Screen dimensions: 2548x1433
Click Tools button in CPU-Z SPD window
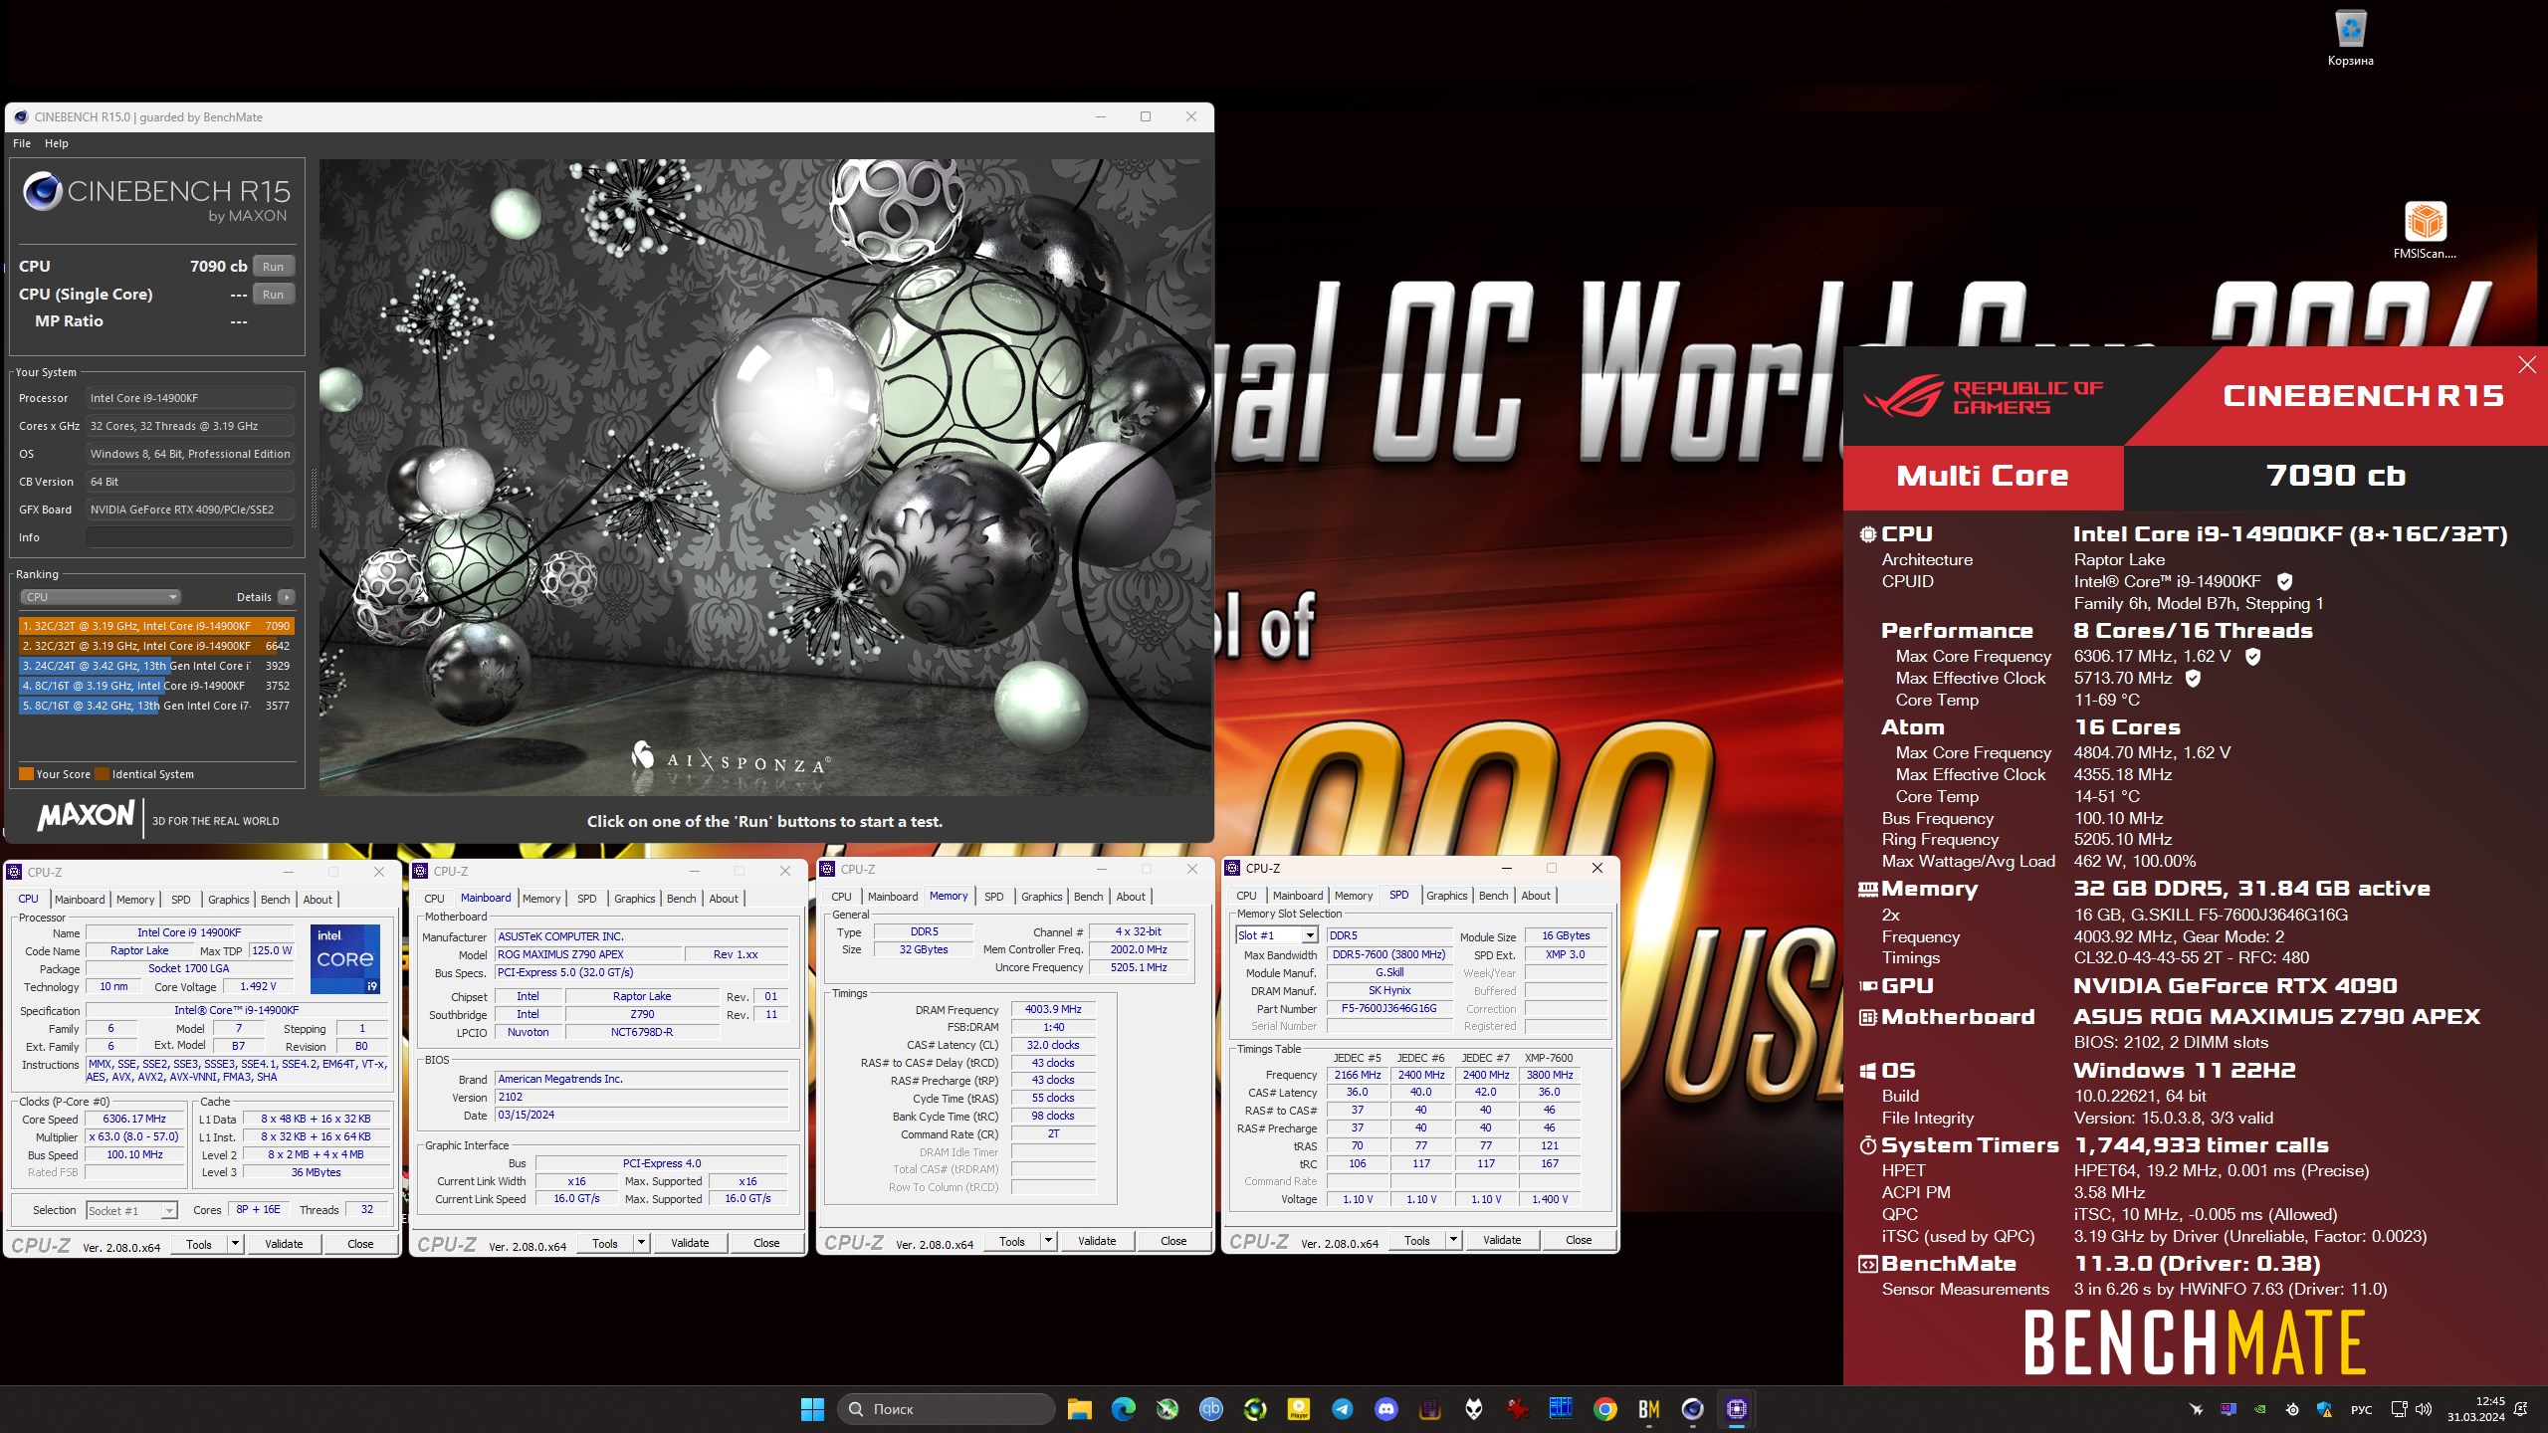tap(1416, 1240)
